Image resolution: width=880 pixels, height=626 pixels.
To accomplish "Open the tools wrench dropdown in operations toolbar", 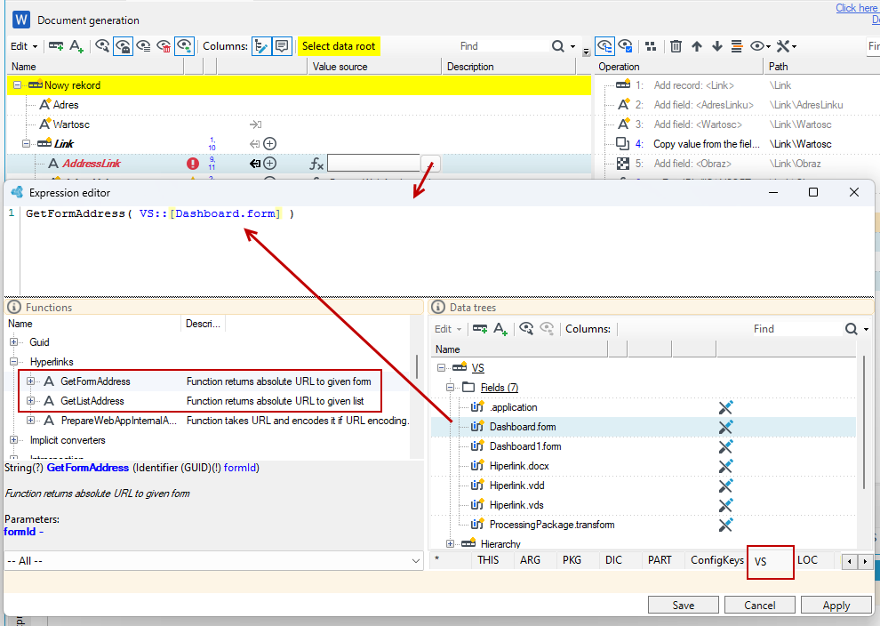I will (787, 46).
